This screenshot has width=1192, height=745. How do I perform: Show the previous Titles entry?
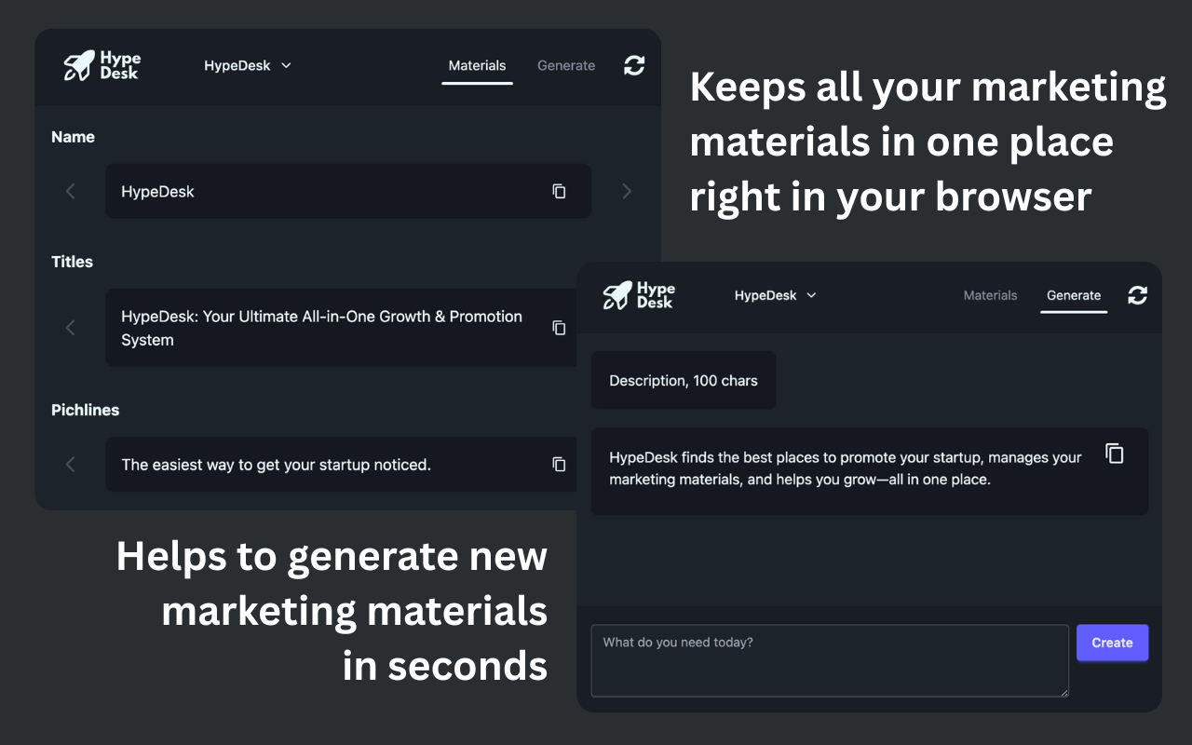pyautogui.click(x=70, y=328)
